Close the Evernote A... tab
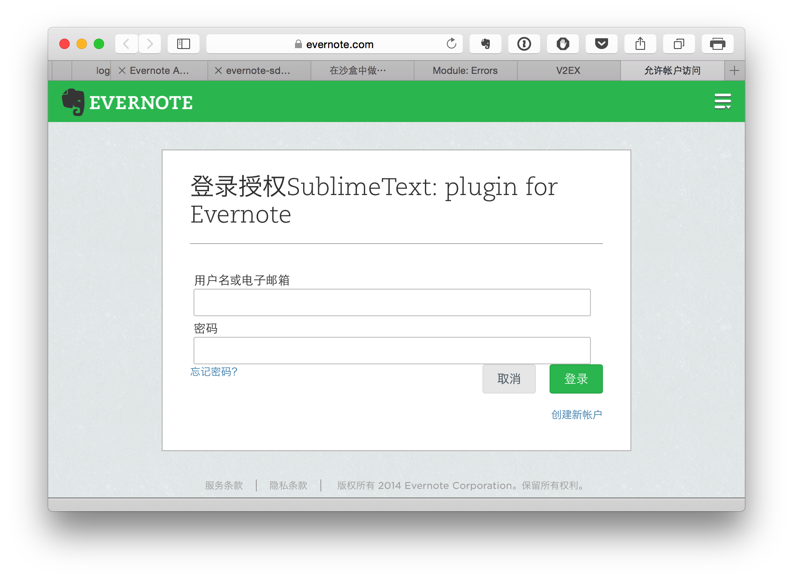Screen dimensions: 793x580 [x=122, y=70]
